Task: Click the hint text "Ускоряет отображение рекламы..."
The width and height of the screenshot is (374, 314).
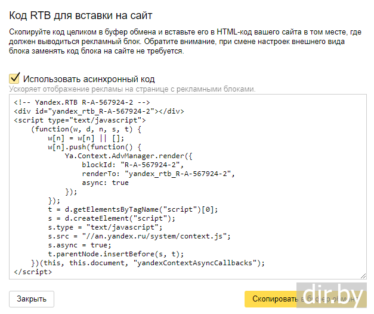Action: click(x=132, y=89)
